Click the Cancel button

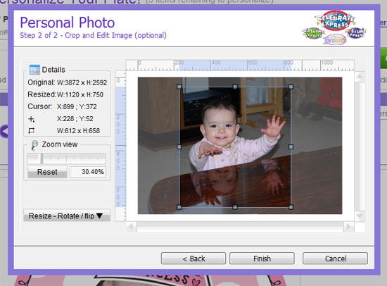click(335, 259)
